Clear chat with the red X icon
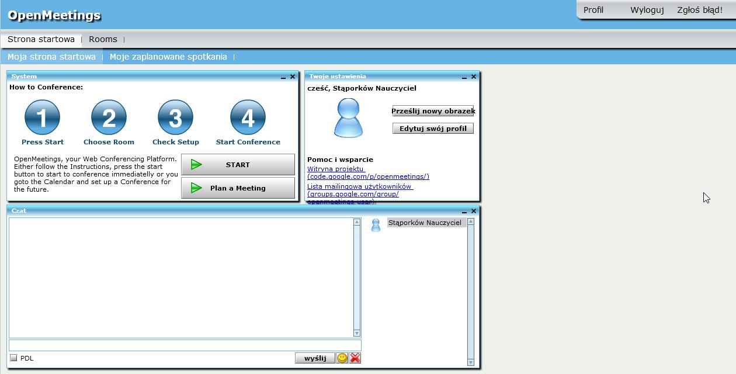The width and height of the screenshot is (736, 374). (x=355, y=358)
